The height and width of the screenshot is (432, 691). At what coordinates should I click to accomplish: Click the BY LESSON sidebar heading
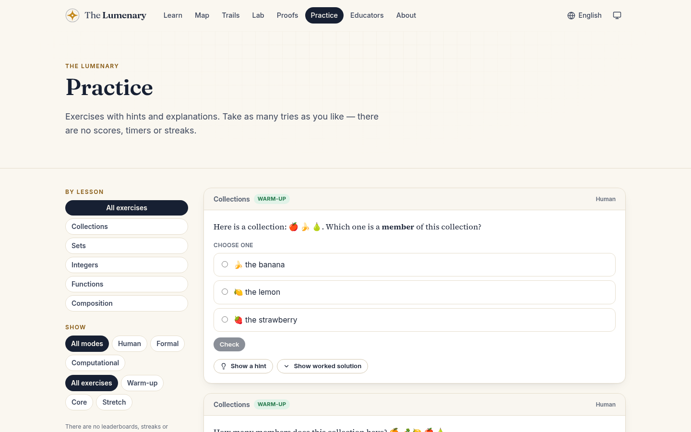84,192
